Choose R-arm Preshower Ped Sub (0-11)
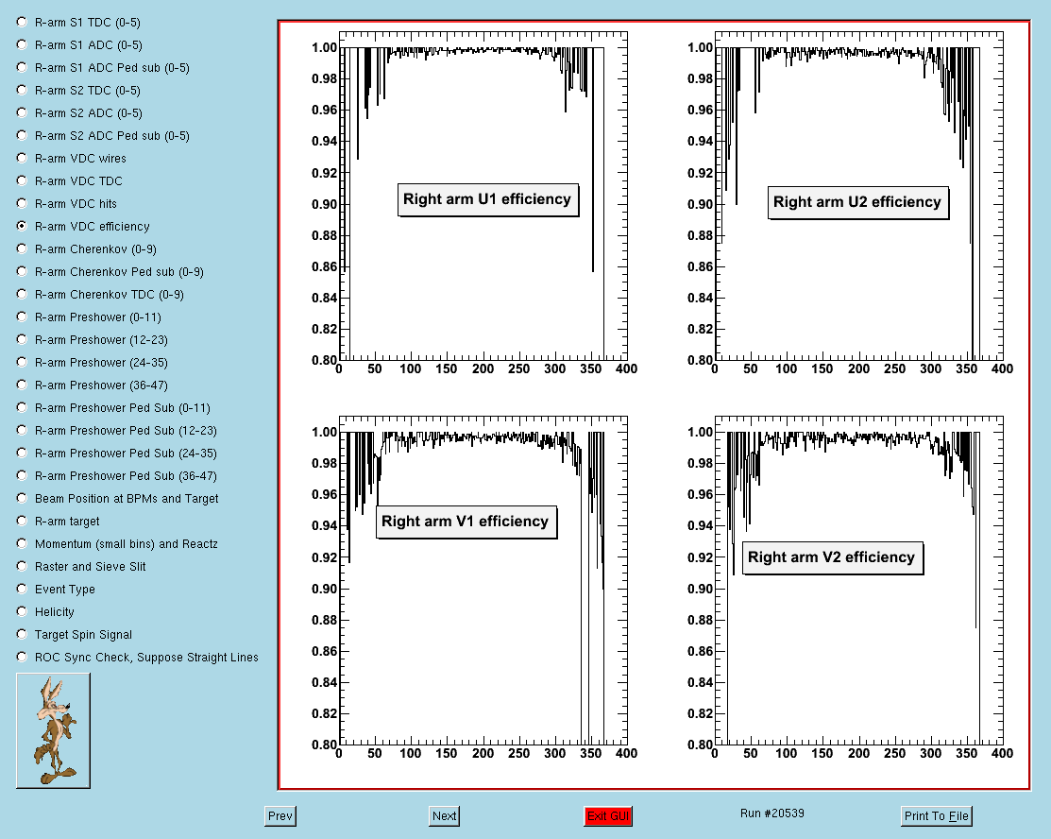The width and height of the screenshot is (1051, 839). (x=22, y=408)
